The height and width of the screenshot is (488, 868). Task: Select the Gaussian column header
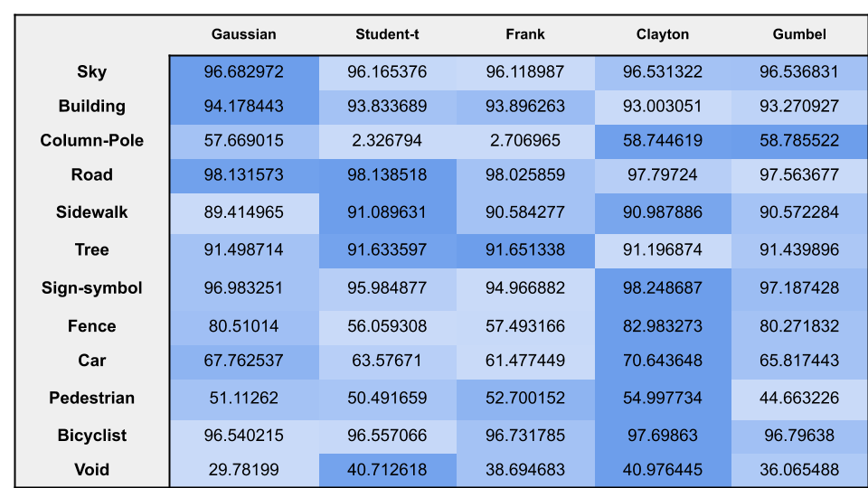tap(243, 34)
